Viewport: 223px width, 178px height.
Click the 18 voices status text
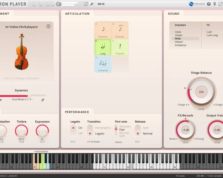click(x=180, y=176)
